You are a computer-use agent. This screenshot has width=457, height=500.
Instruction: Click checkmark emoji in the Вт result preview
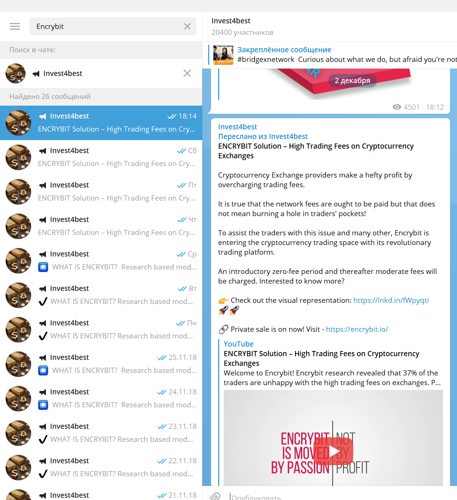click(43, 301)
